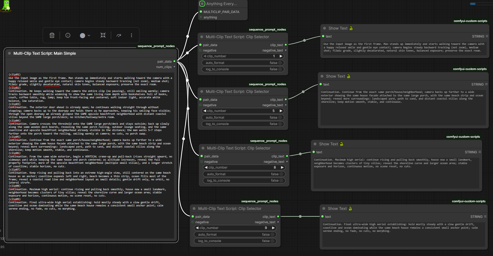Collapse the Clip Selector node set to clip 1

[x=202, y=37]
